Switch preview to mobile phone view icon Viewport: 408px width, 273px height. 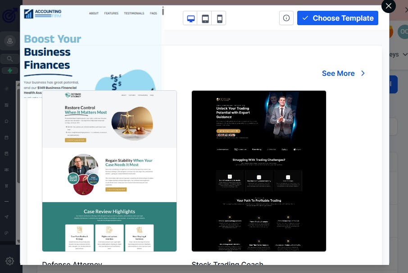click(x=219, y=18)
